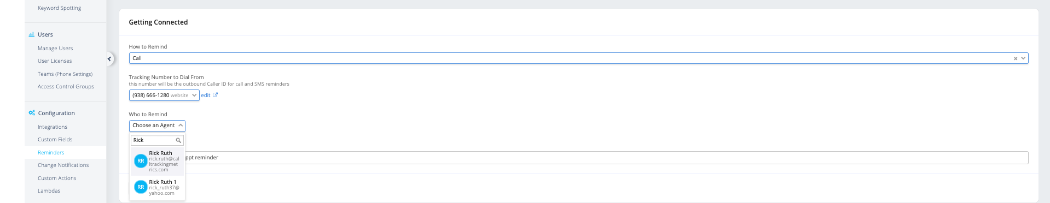Clear the Call selection with the x icon
The width and height of the screenshot is (1050, 203).
pyautogui.click(x=1015, y=58)
